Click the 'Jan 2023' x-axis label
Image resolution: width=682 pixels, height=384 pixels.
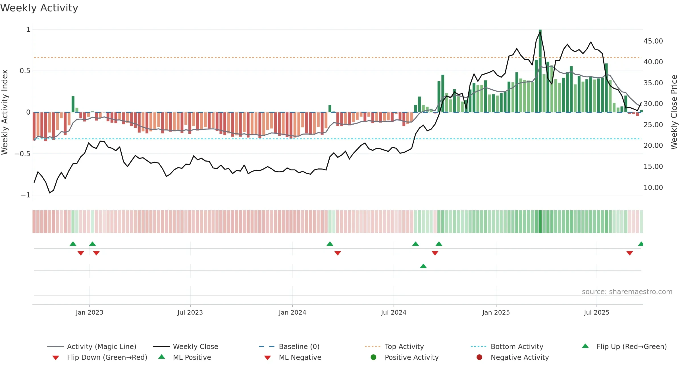tap(90, 312)
